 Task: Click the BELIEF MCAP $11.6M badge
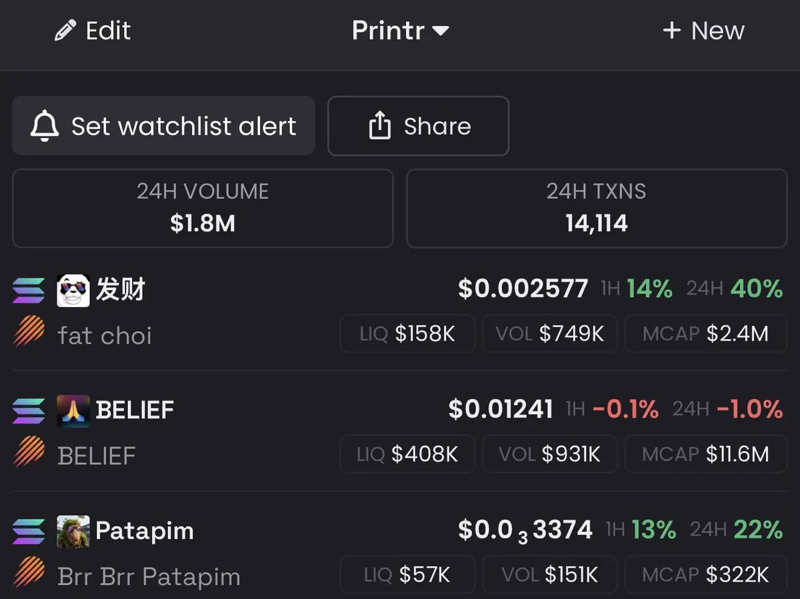pyautogui.click(x=706, y=454)
